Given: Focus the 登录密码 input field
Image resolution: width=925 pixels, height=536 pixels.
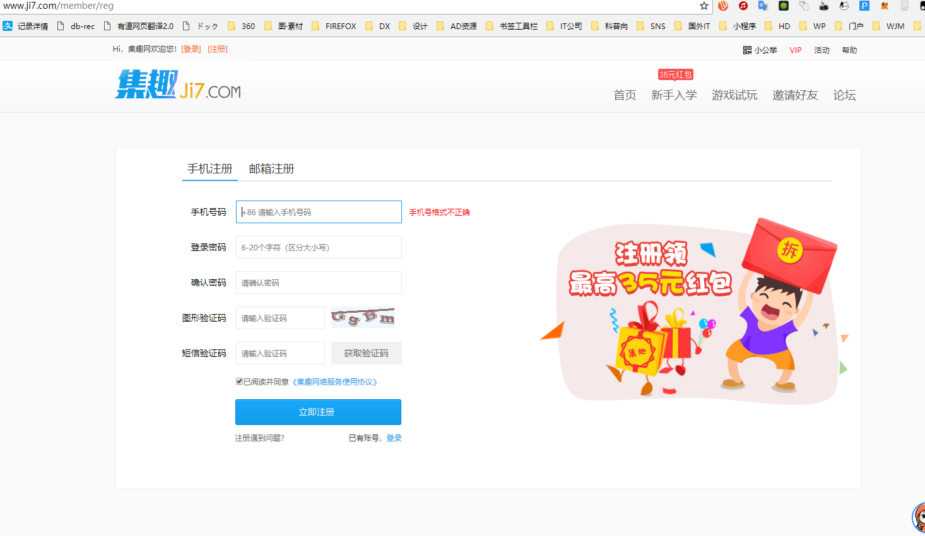Looking at the screenshot, I should pos(319,247).
